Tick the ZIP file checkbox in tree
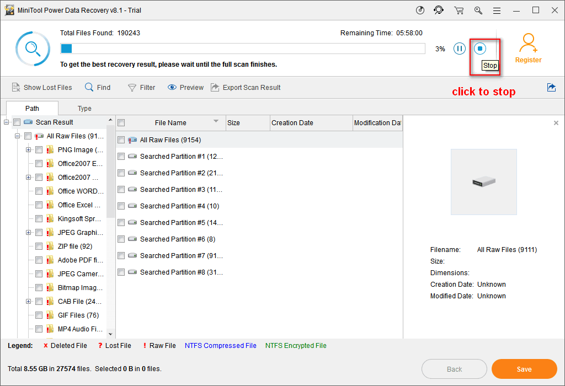 click(39, 246)
